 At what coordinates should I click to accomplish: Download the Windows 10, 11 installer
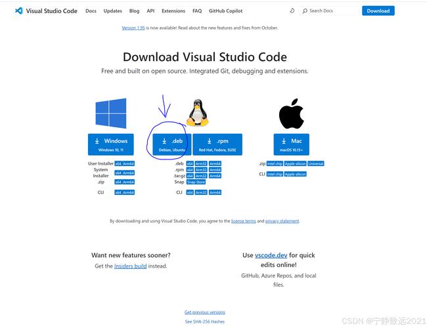click(x=111, y=144)
